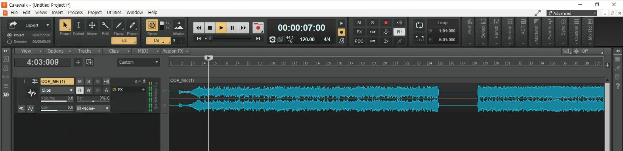
Task: Open the Advanced workspace dropdown
Action: [x=571, y=13]
